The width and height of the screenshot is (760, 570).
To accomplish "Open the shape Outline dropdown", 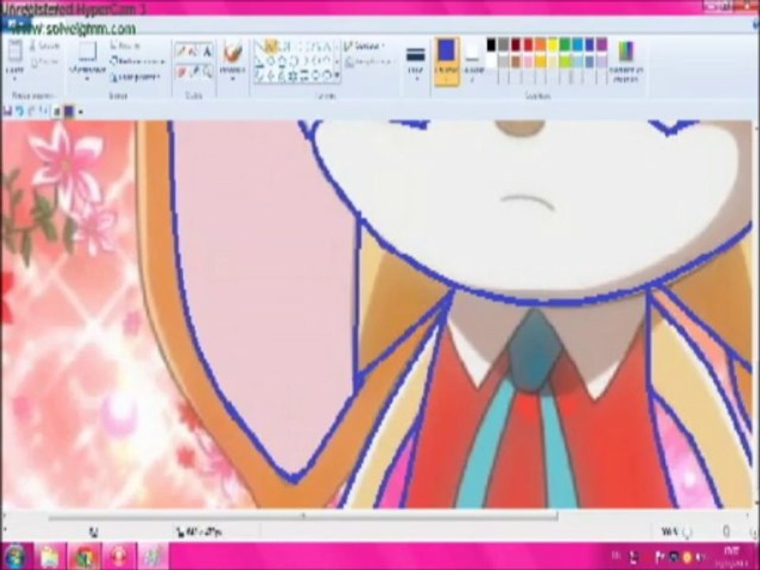I will coord(364,47).
